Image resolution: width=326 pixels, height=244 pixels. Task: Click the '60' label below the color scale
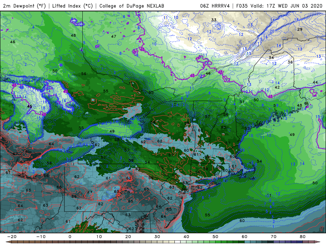click(244, 237)
